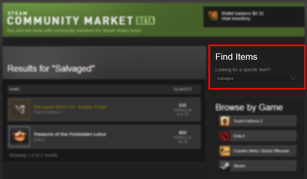
Task: Open the Counter-Strike Global Offensive game icon
Action: click(x=225, y=151)
